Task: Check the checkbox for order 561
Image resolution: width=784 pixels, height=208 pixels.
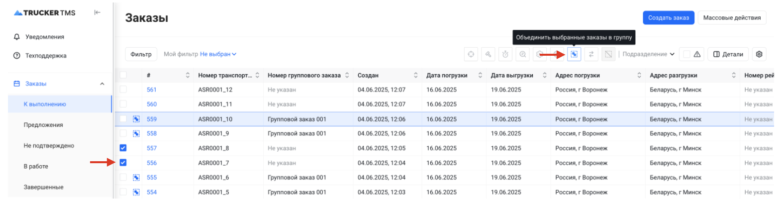Action: pos(123,90)
